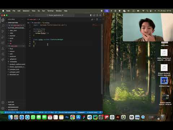Open the Search view in activity bar
Screen dimensions: 173x130
pos(3,26)
